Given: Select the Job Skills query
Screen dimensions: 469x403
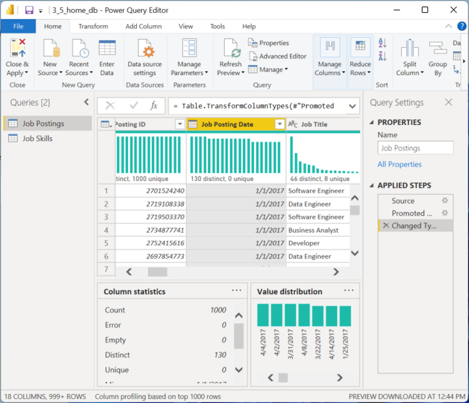Looking at the screenshot, I should 48,139.
